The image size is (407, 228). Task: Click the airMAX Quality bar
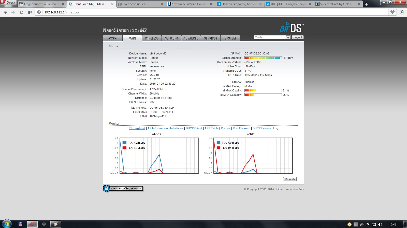263,90
